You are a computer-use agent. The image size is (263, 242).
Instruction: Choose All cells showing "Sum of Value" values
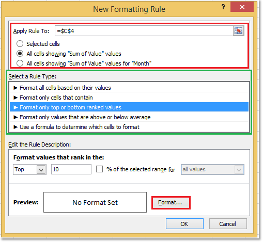[x=20, y=54]
